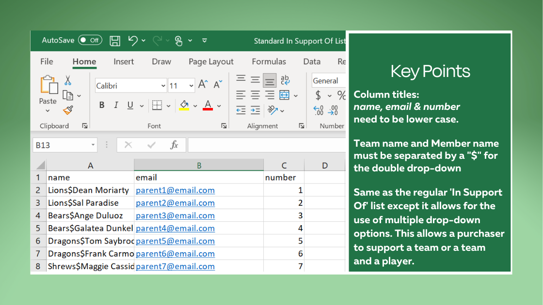This screenshot has height=305, width=543.
Task: Click the Insert Function fx icon
Action: coord(174,145)
